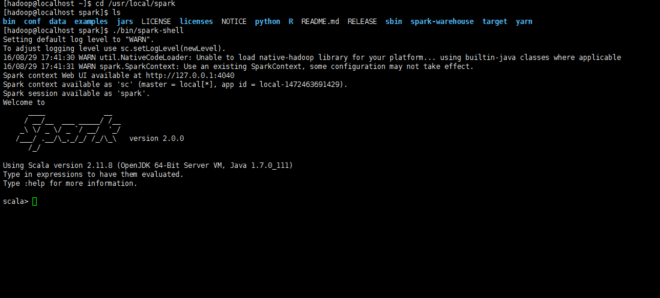Screen dimensions: 660x298
Task: Place cursor at the scala> prompt
Action: click(x=16, y=201)
